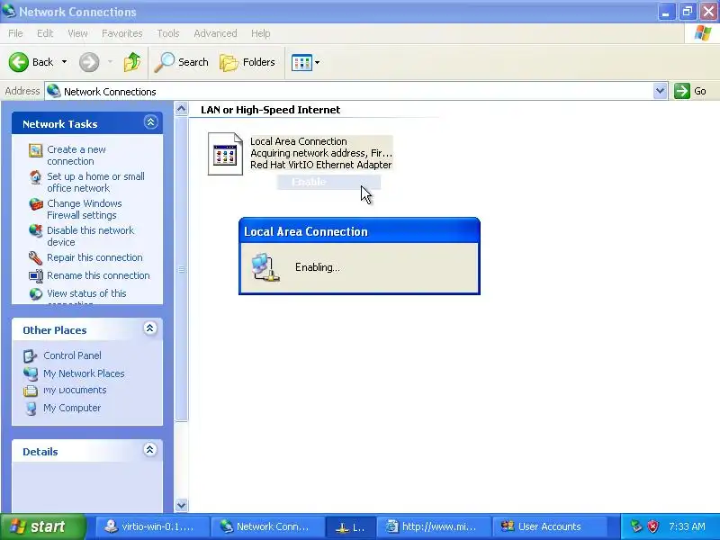Open the Advanced menu
The height and width of the screenshot is (540, 720).
pos(215,33)
